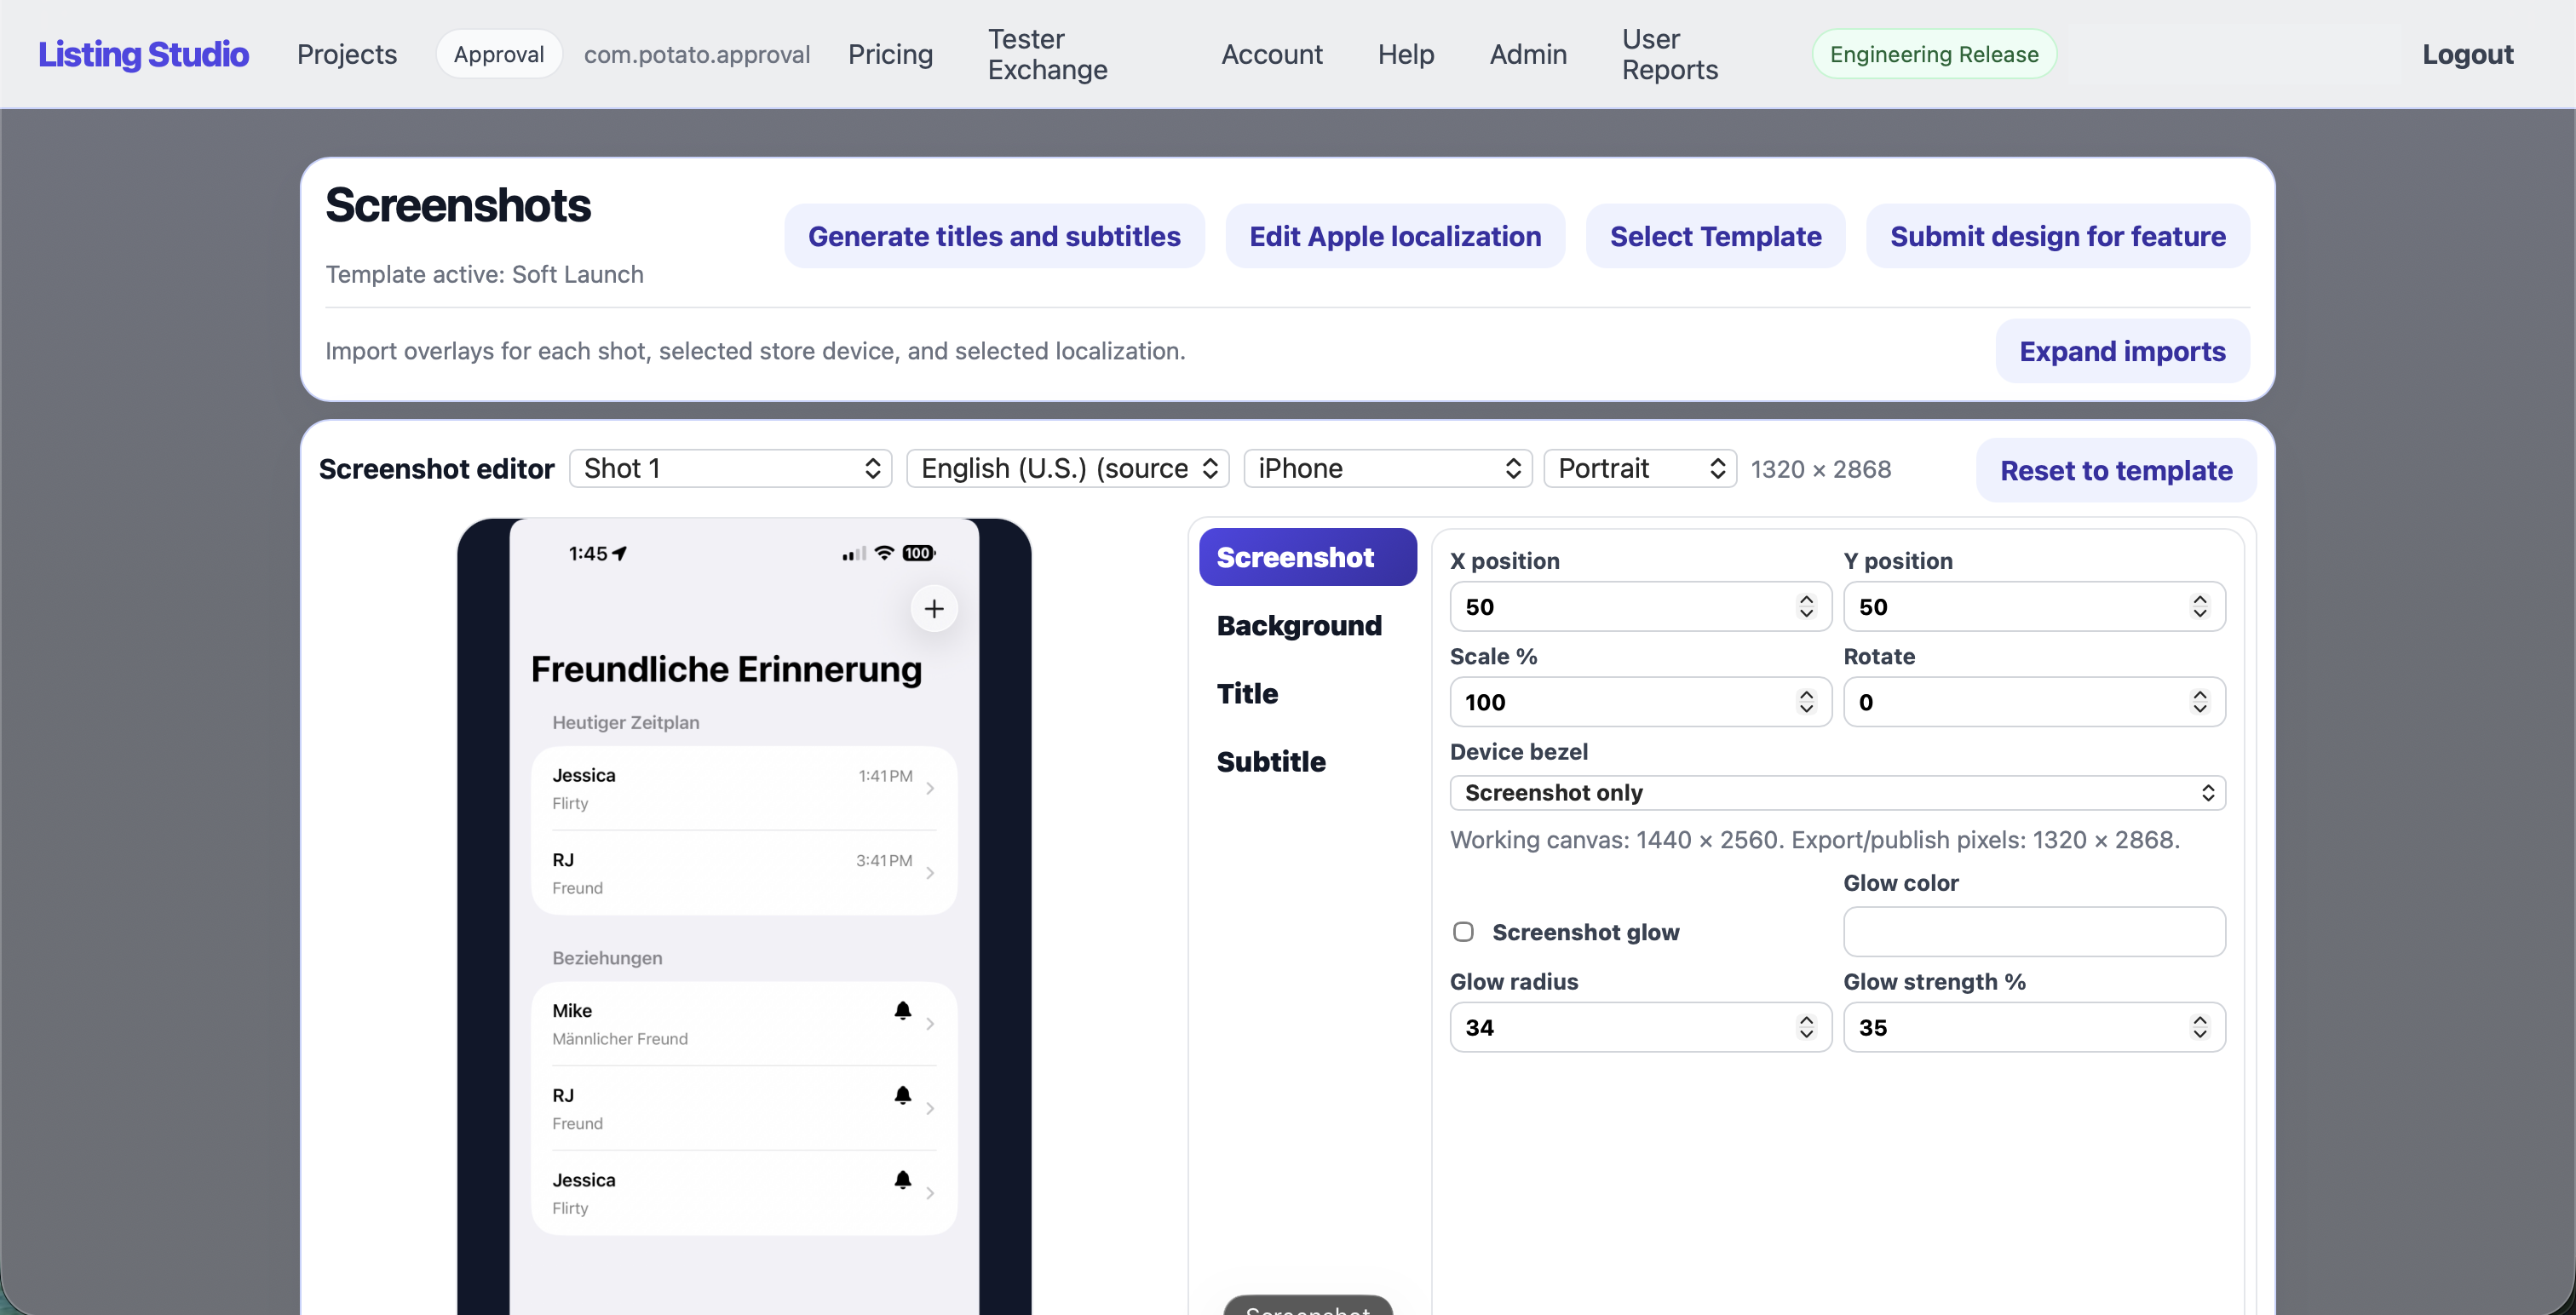Click the bell icon in Mike's row

click(902, 1010)
